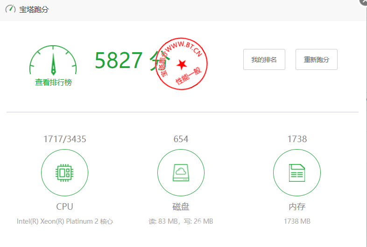
Task: Click the disk score 654
Action: coord(181,139)
